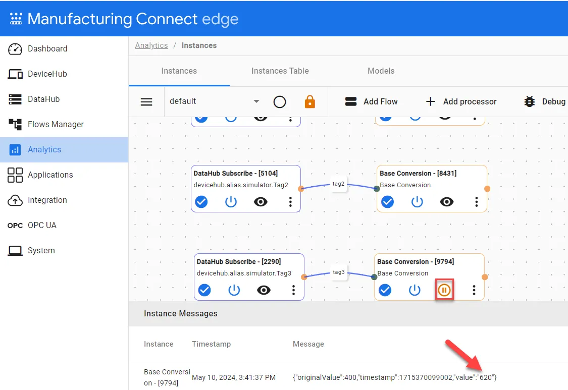Click pause icon on Base Conversion [9794]
This screenshot has height=390, width=568.
[444, 290]
